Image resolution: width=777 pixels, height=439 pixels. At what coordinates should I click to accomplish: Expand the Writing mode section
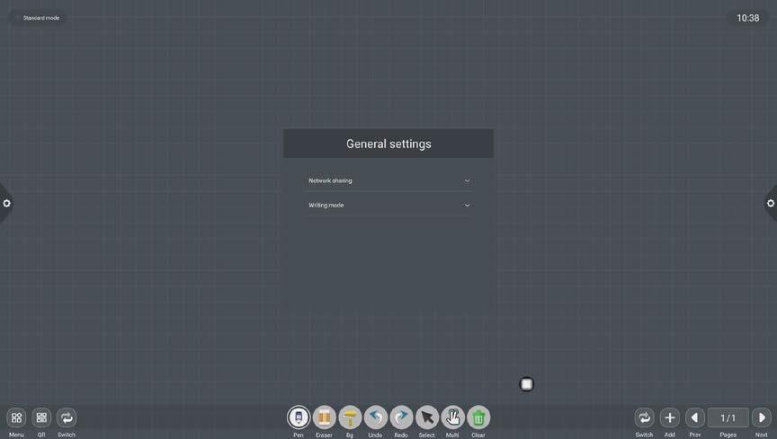click(x=388, y=206)
